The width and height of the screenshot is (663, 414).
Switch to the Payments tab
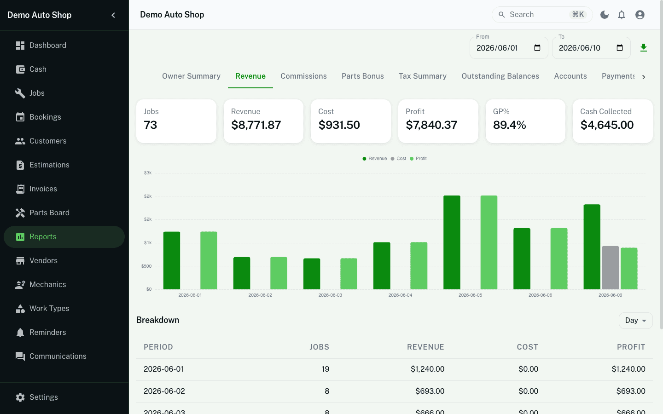point(618,76)
